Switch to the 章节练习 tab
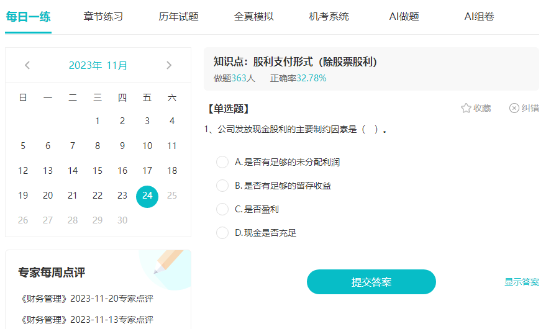The image size is (551, 329). (103, 17)
